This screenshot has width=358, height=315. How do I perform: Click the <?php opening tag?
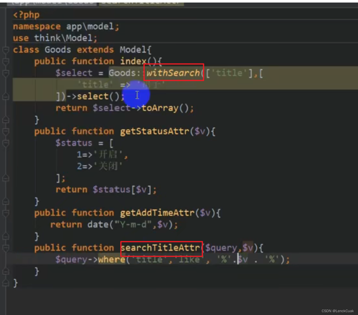tap(26, 15)
